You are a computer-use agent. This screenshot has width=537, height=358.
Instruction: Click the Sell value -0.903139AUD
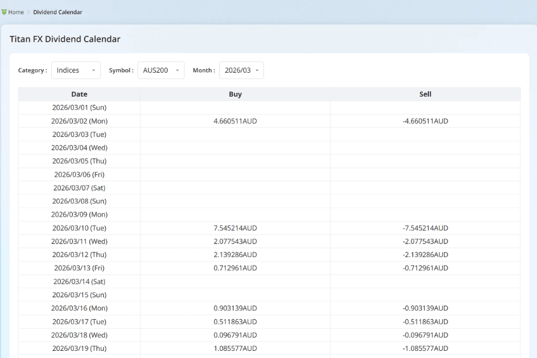425,308
